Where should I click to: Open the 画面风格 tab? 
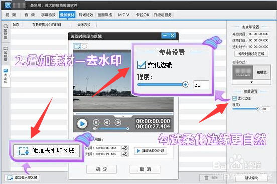point(105,15)
